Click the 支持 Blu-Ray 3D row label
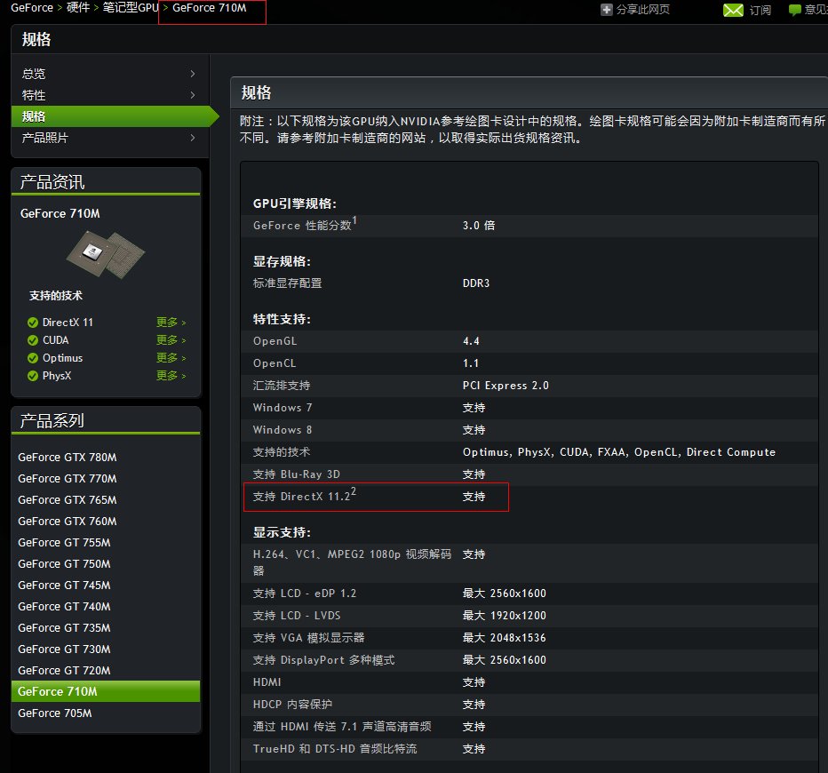Viewport: 828px width, 773px height. (296, 474)
